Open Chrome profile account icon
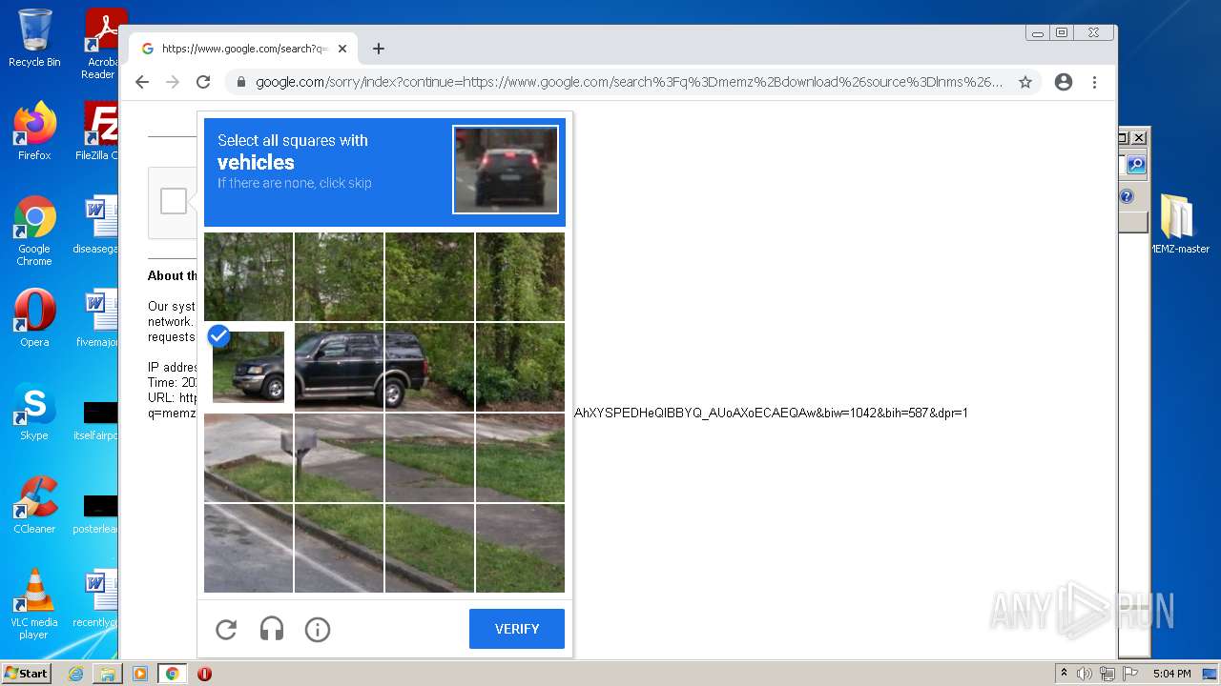Image resolution: width=1221 pixels, height=686 pixels. [x=1064, y=82]
